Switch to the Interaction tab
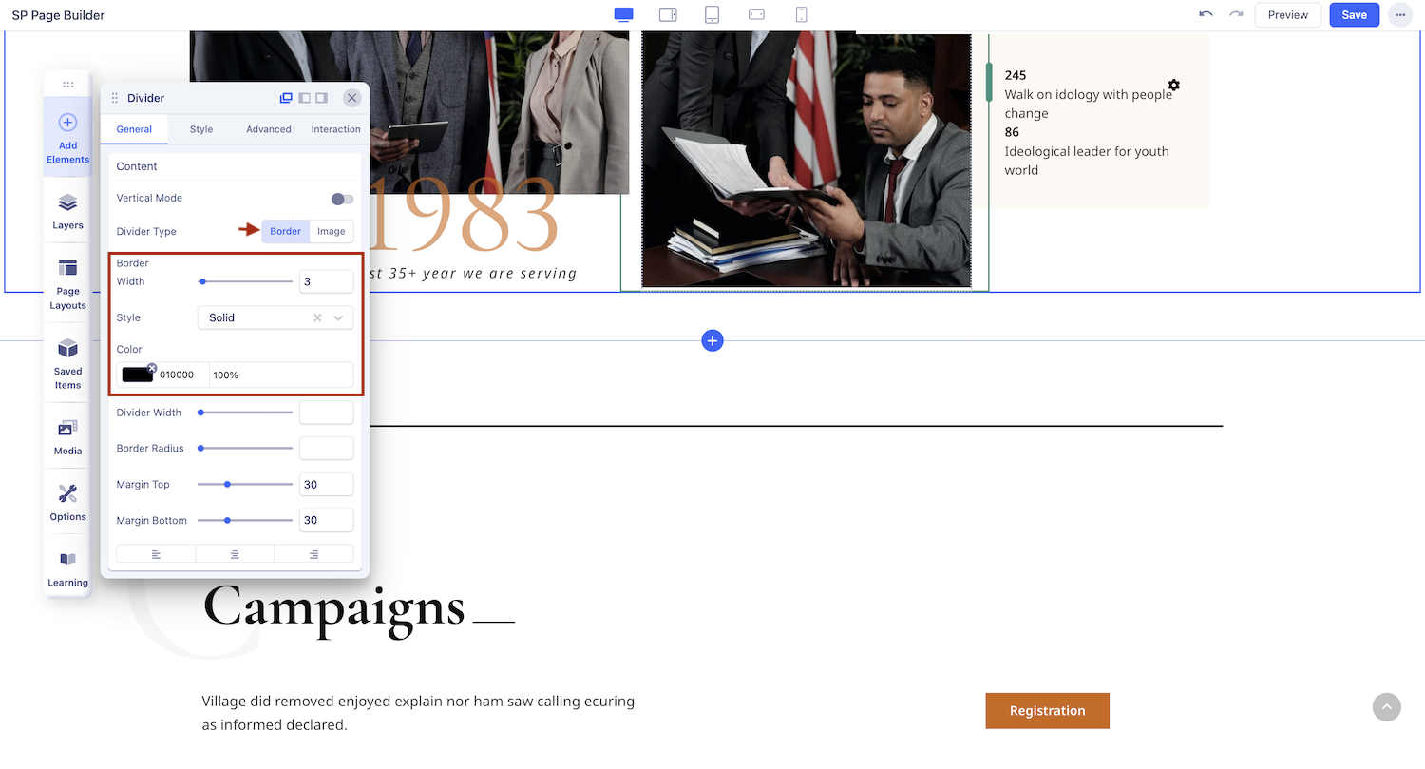The width and height of the screenshot is (1425, 769). coord(336,129)
